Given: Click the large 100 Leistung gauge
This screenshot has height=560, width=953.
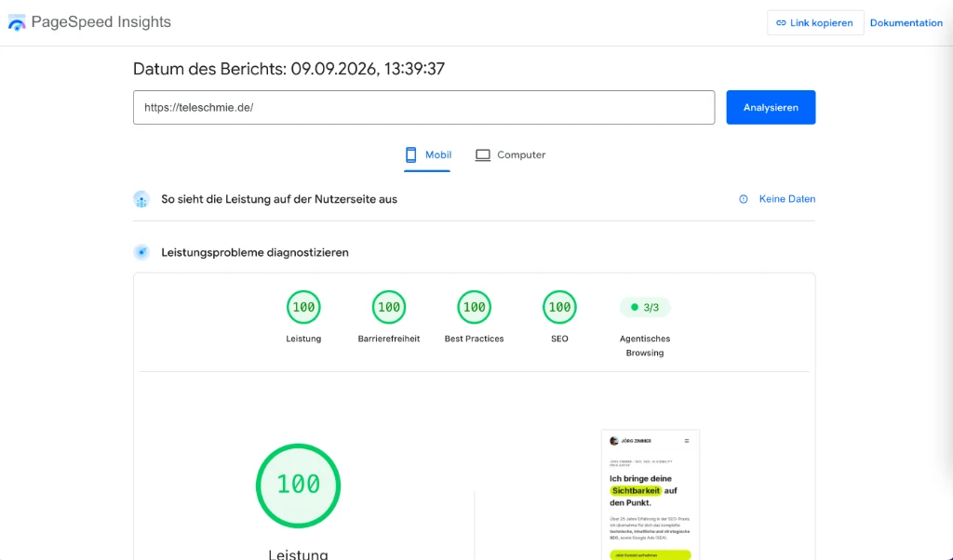Looking at the screenshot, I should point(298,486).
